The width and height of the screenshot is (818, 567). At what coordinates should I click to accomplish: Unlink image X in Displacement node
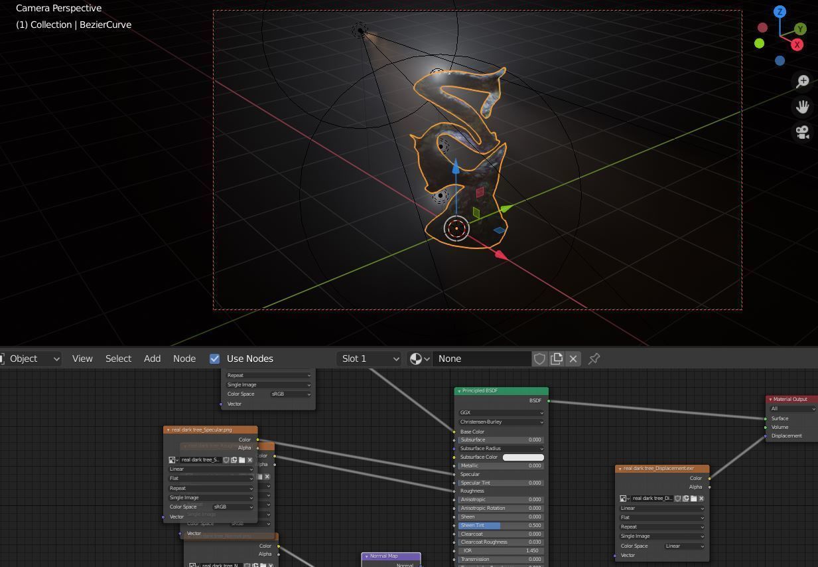[701, 498]
